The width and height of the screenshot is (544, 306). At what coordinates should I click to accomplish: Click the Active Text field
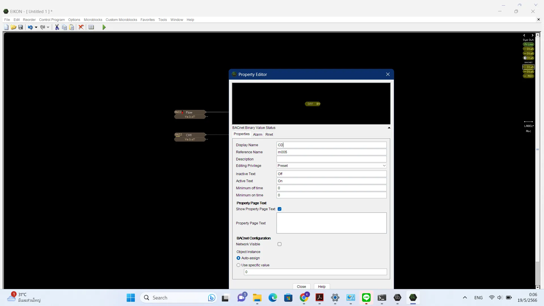(x=331, y=181)
